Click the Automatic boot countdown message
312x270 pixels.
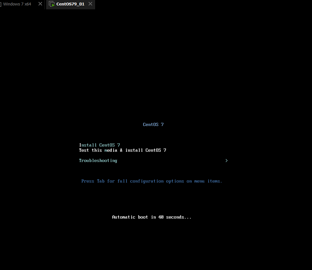pyautogui.click(x=152, y=217)
